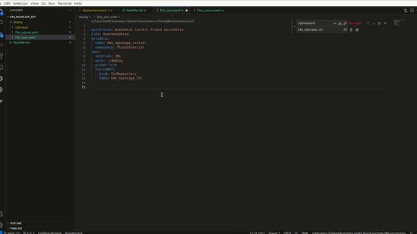417x234 pixels.
Task: Toggle Match Whole Word in find widget
Action: point(340,23)
